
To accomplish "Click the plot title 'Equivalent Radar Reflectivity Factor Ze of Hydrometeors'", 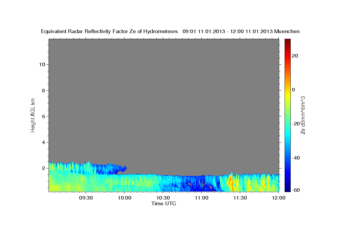I will pyautogui.click(x=110, y=31).
